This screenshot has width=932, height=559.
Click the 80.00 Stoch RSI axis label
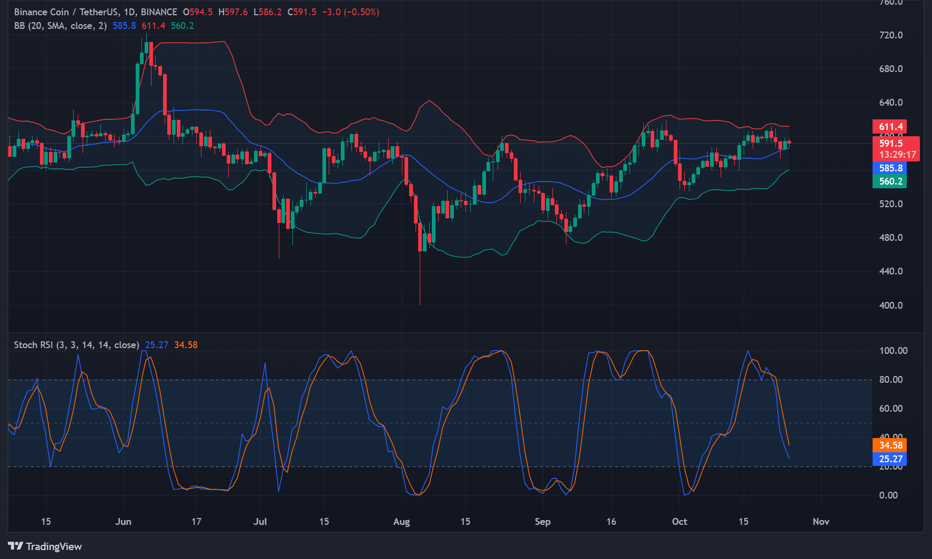pyautogui.click(x=891, y=380)
